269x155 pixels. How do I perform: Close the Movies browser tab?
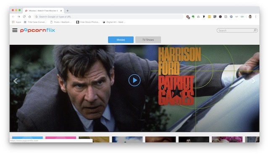pyautogui.click(x=61, y=10)
